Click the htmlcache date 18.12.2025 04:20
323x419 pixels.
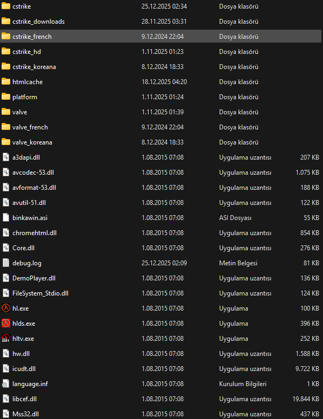[x=164, y=82]
